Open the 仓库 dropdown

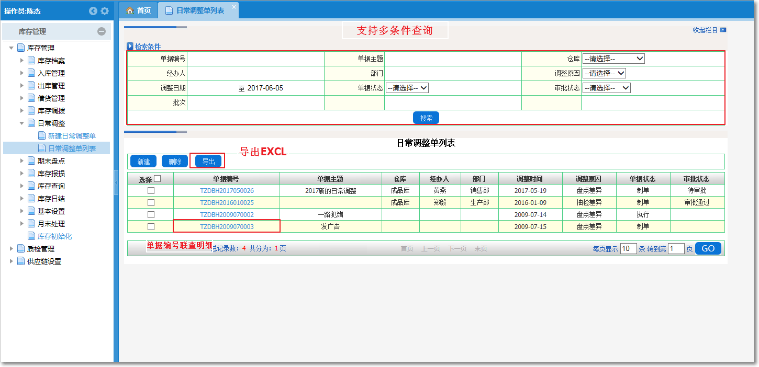click(x=613, y=59)
